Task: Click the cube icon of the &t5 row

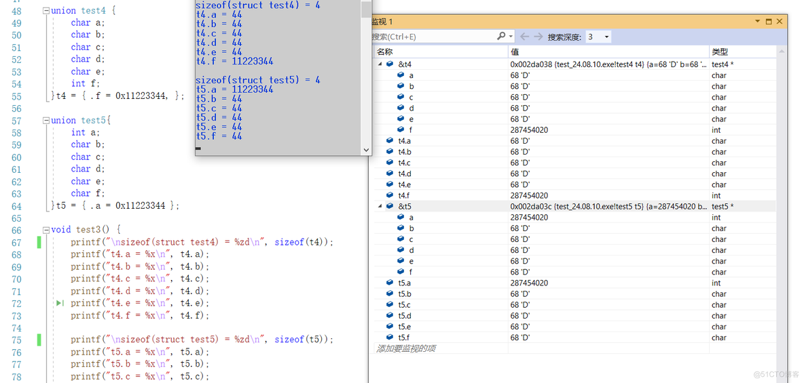Action: coord(390,206)
